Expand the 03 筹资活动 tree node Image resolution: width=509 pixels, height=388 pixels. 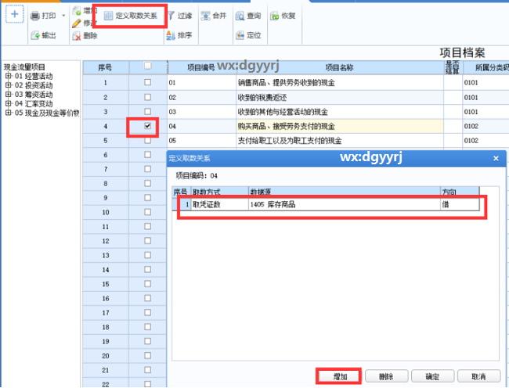[x=8, y=95]
